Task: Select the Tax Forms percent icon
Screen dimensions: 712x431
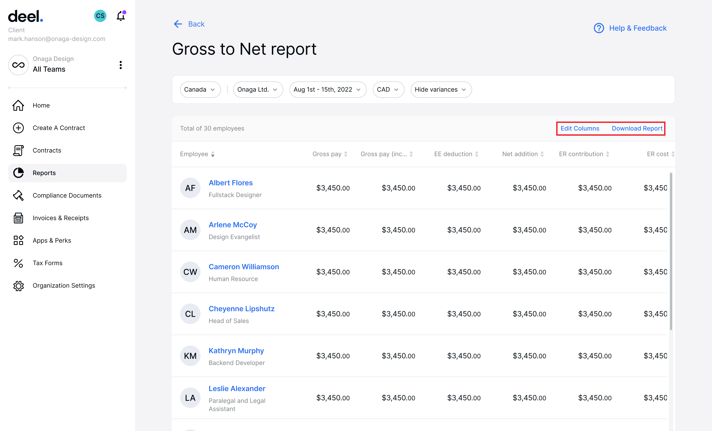Action: 18,263
